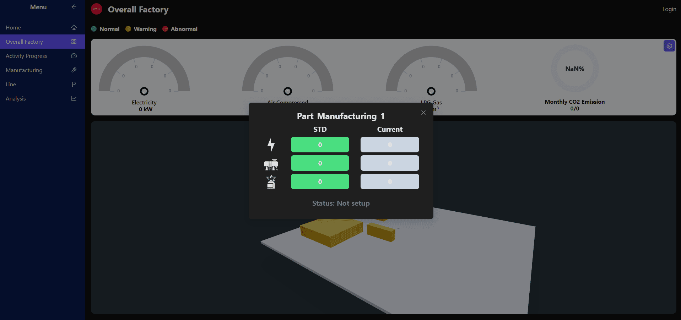Click the "Part_Manufacturing_1" title
Screen dimensions: 681x320
pyautogui.click(x=341, y=116)
